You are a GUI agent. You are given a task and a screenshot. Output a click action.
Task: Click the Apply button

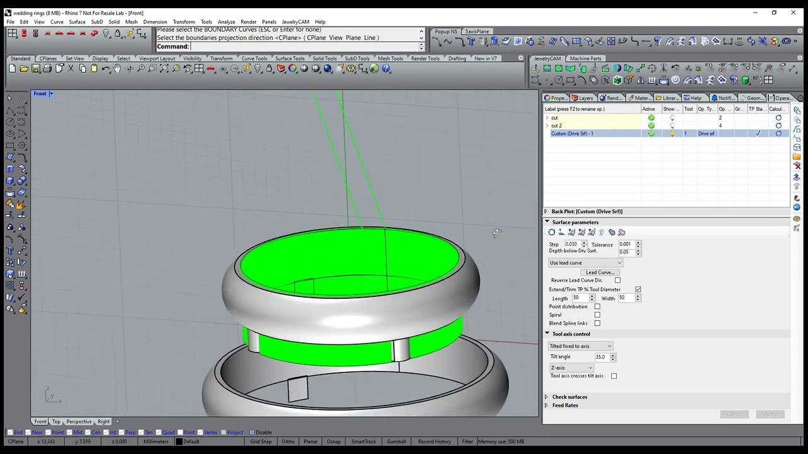pyautogui.click(x=770, y=414)
